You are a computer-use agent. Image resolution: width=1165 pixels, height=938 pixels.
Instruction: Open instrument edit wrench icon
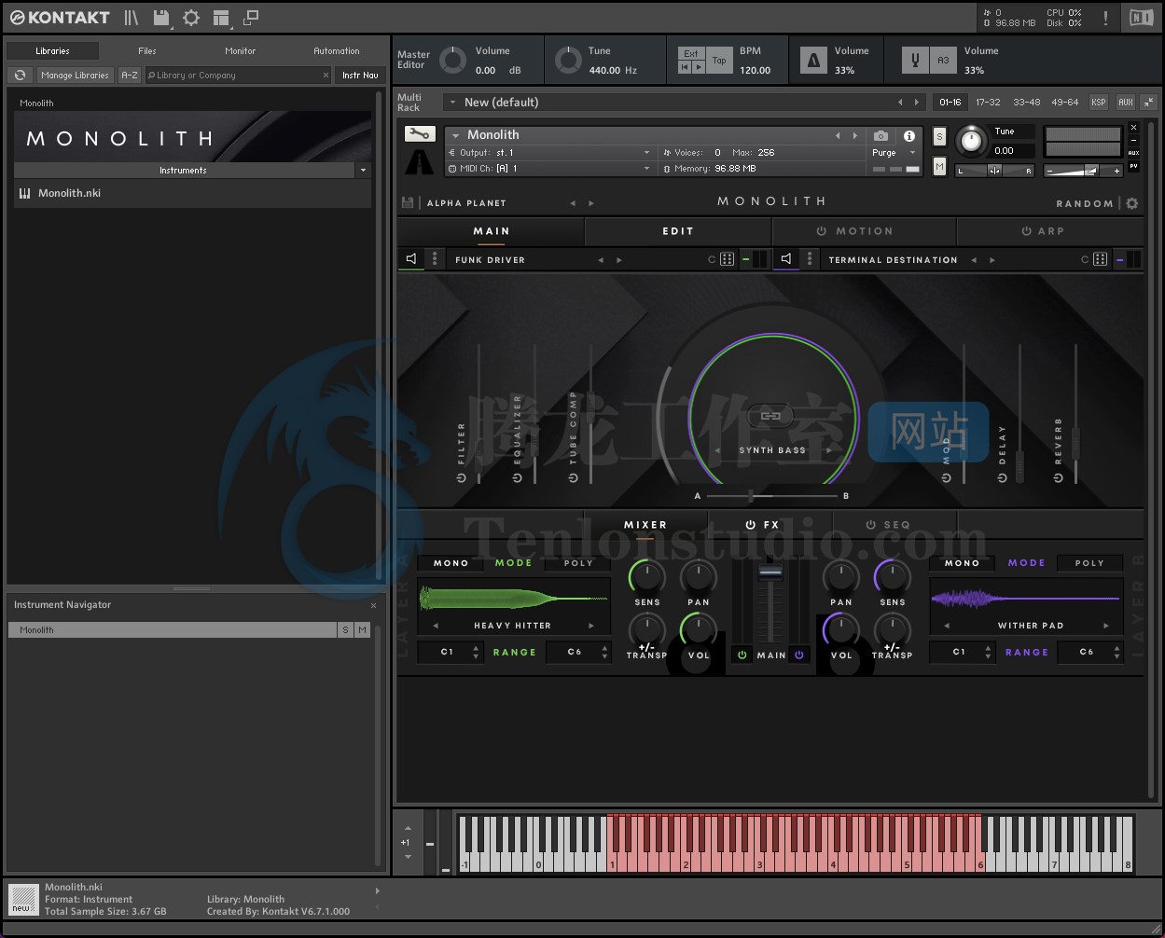420,134
